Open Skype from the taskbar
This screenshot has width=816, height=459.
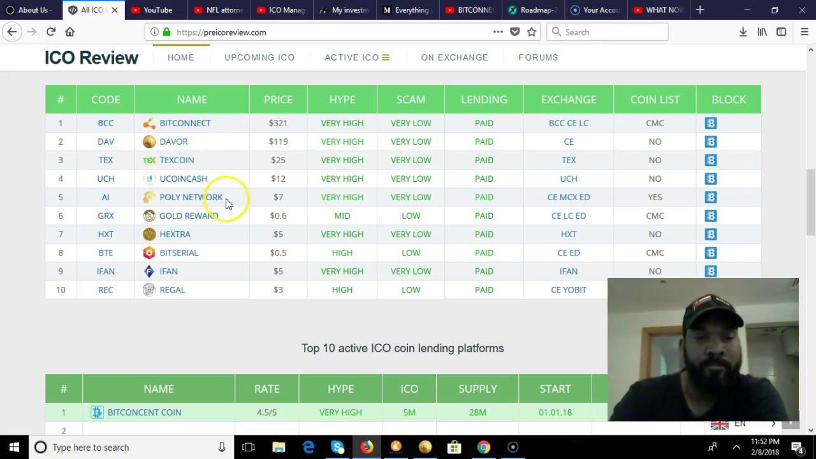coord(337,448)
